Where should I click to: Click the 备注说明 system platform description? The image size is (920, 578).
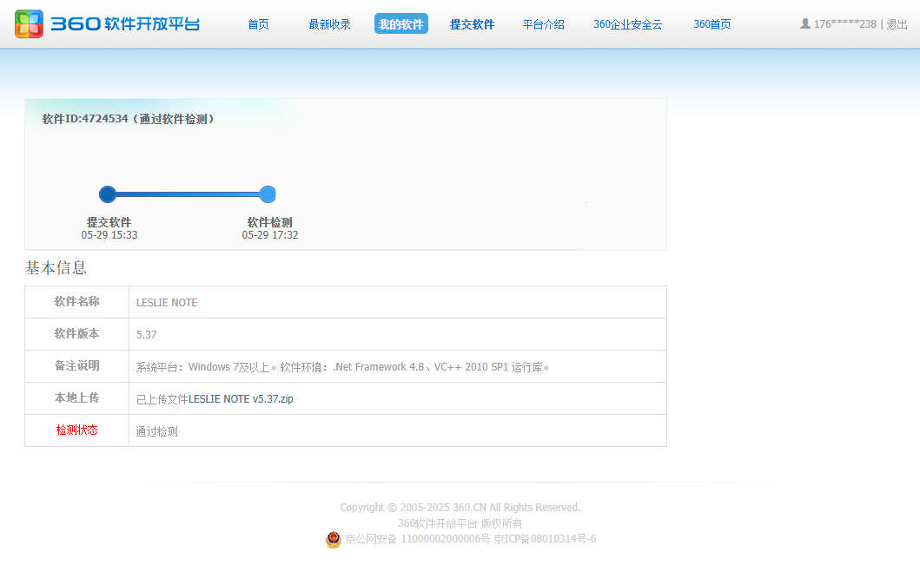(x=342, y=367)
